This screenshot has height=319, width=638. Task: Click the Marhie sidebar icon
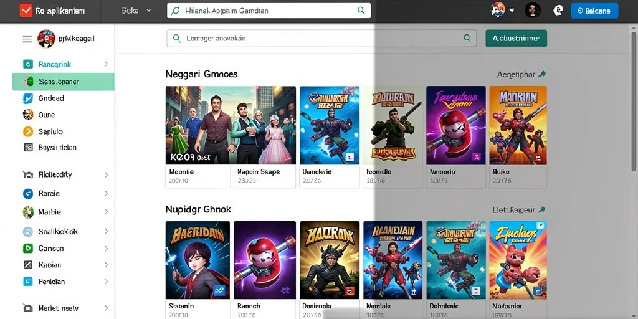[27, 212]
